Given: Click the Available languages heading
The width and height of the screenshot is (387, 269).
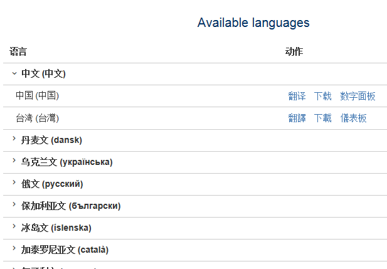Looking at the screenshot, I should pyautogui.click(x=253, y=23).
